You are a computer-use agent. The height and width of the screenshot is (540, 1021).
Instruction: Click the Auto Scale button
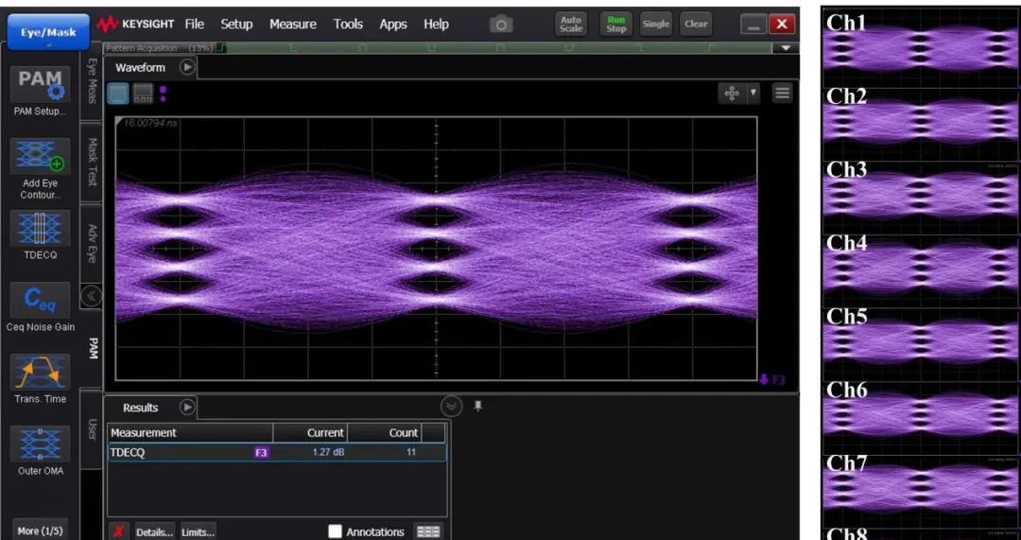tap(571, 24)
